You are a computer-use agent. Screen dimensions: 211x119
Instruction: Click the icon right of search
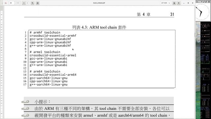pos(38,3)
